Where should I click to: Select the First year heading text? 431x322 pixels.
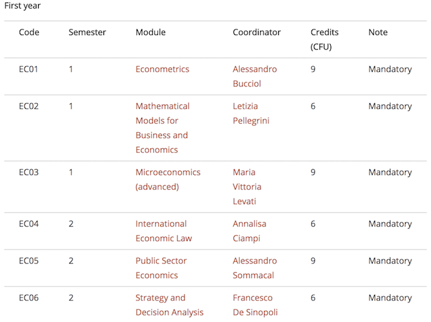(x=23, y=6)
